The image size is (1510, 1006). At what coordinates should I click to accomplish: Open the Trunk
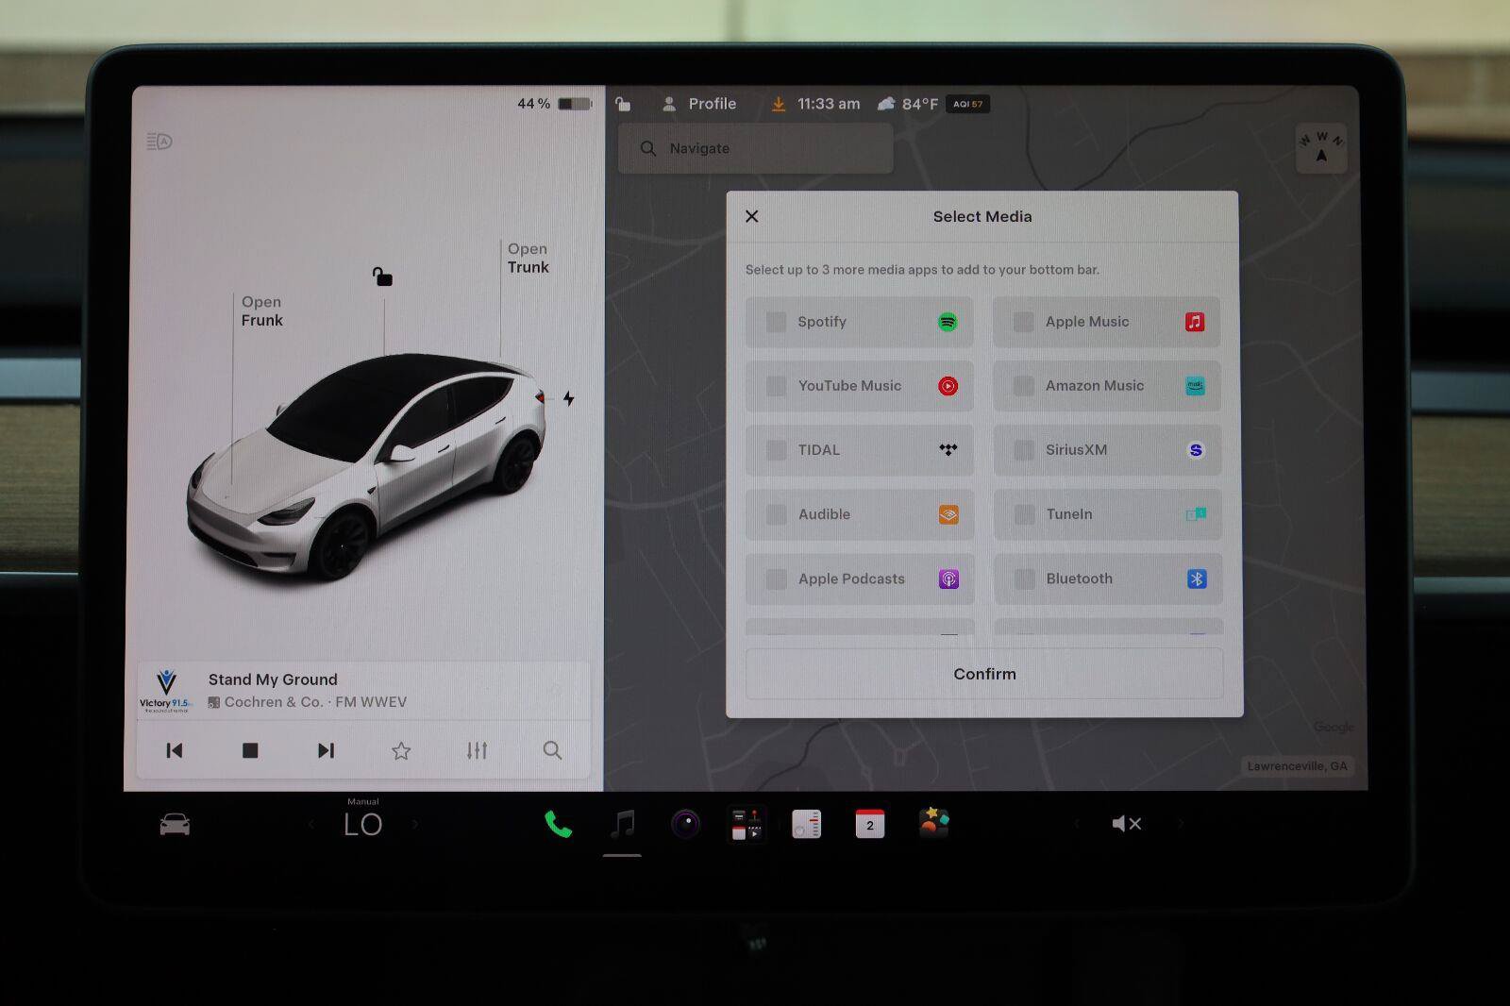(x=528, y=258)
